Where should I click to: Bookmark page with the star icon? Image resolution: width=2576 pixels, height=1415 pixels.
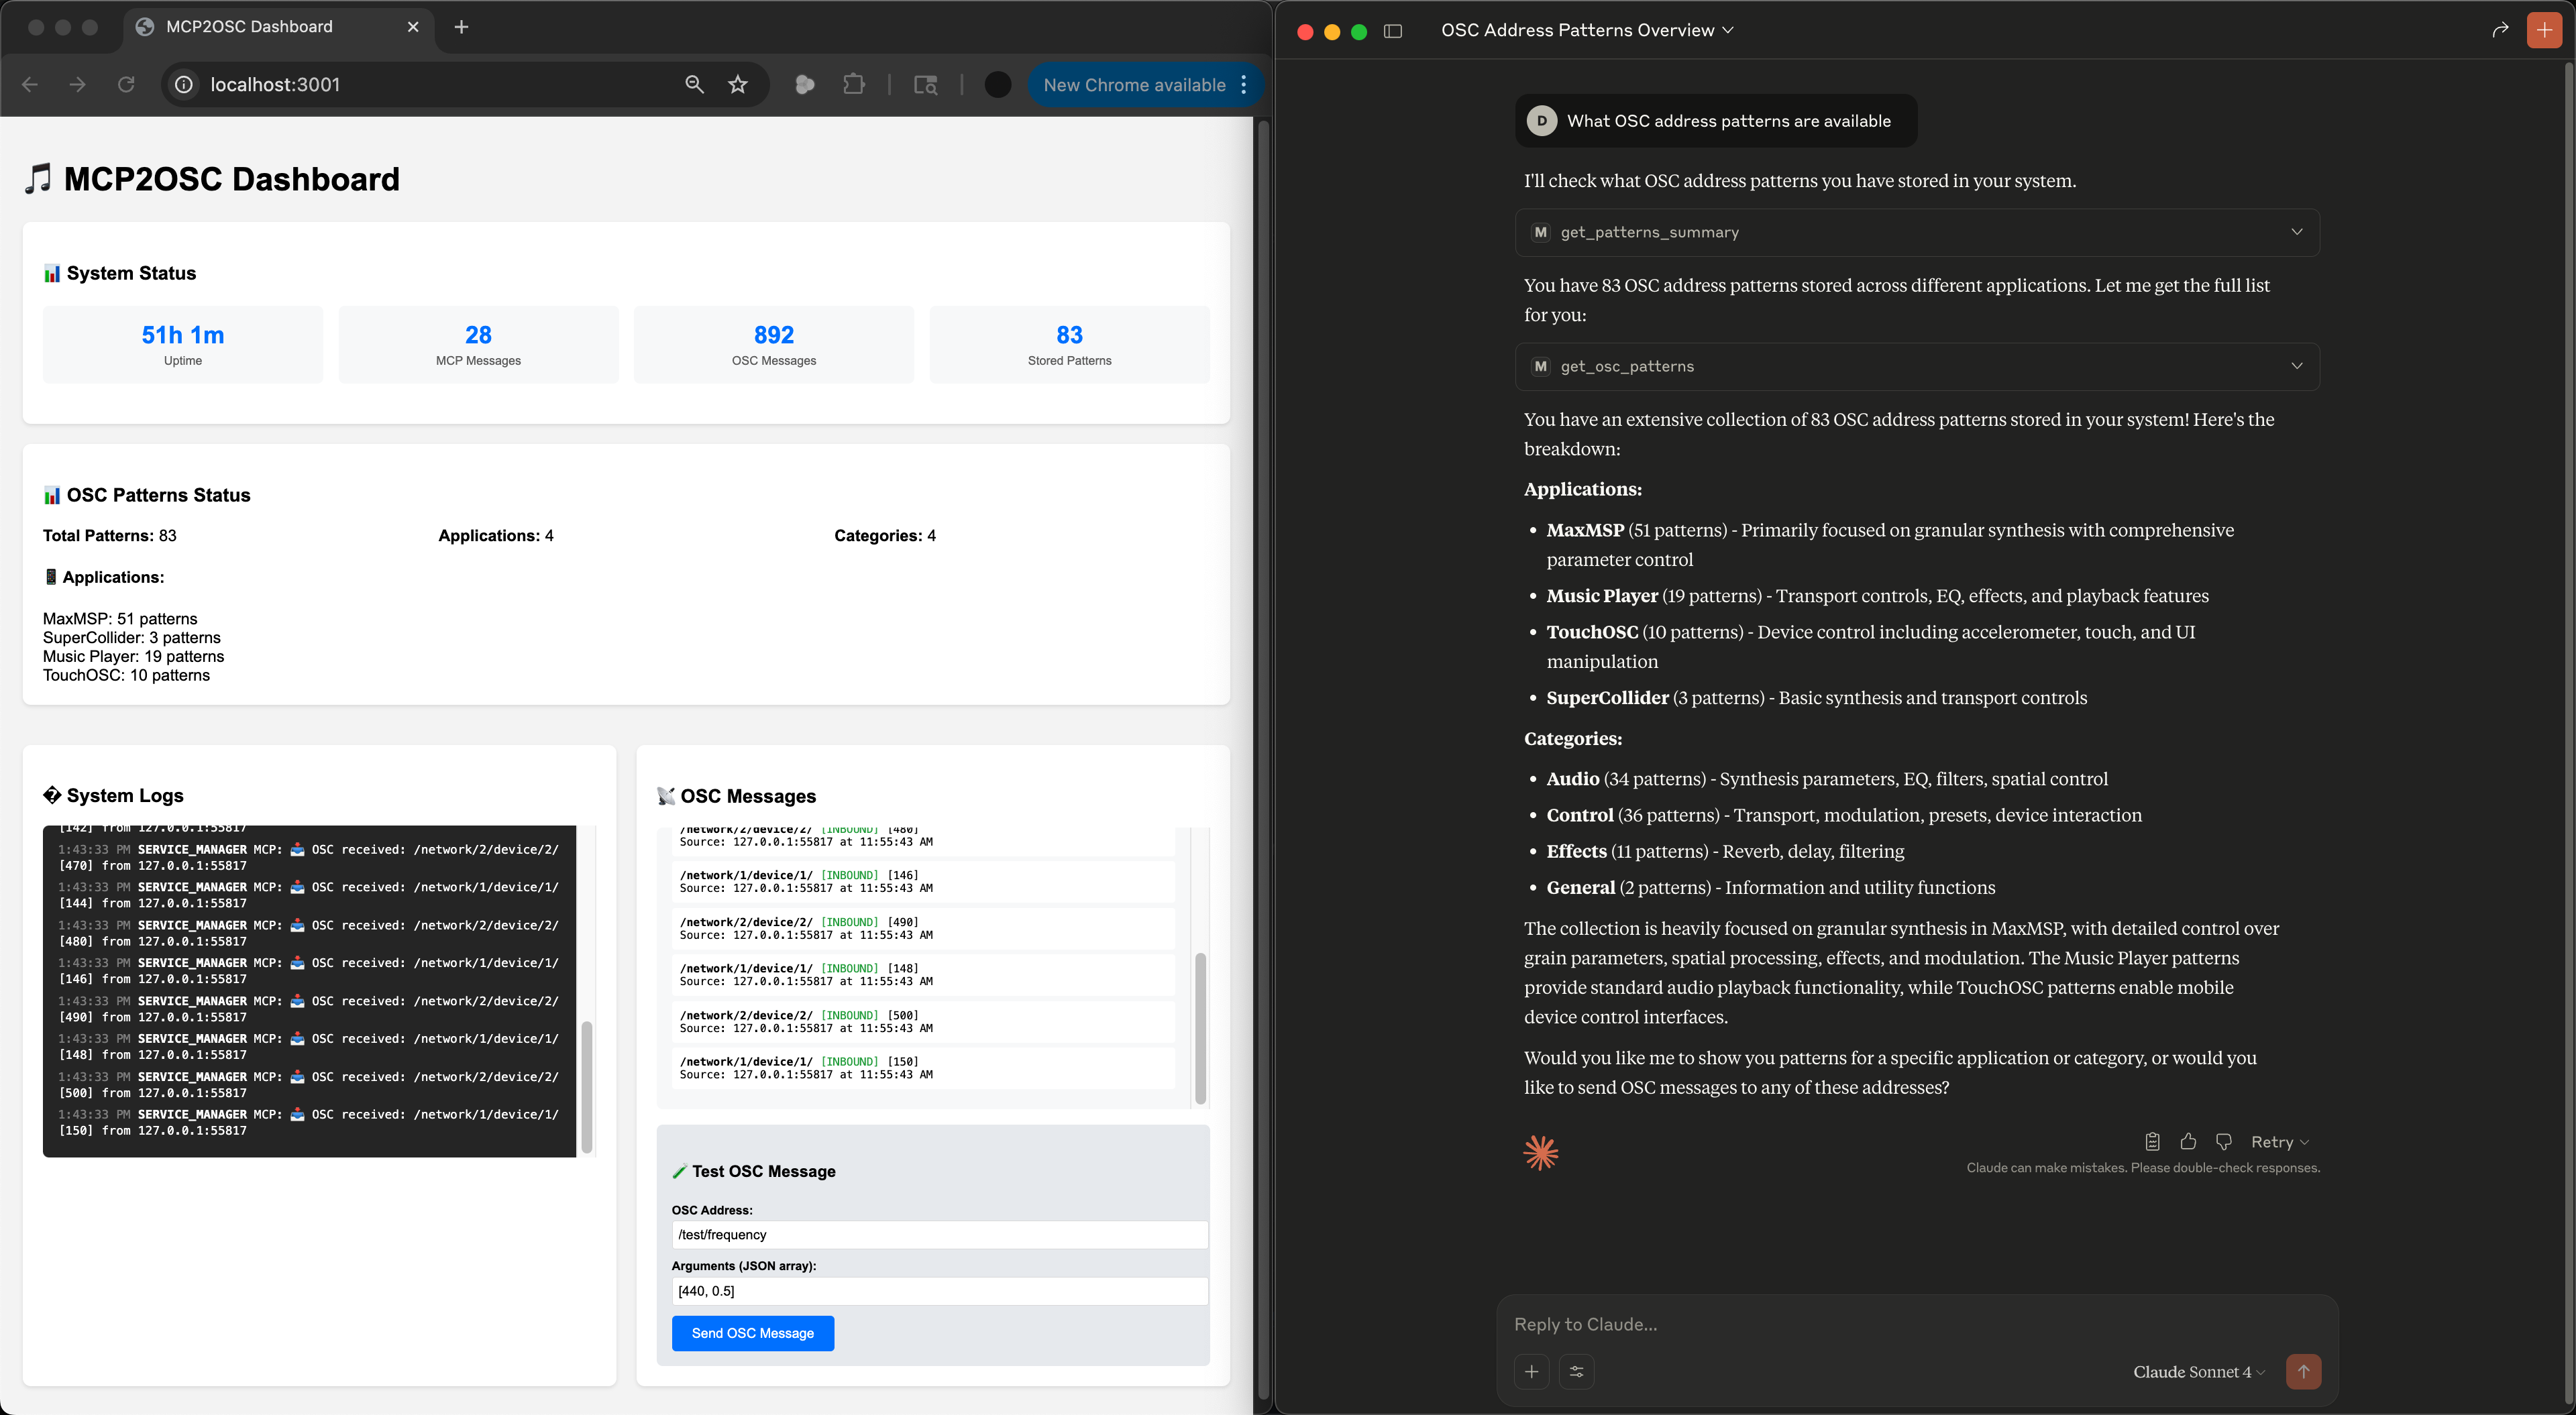point(738,85)
